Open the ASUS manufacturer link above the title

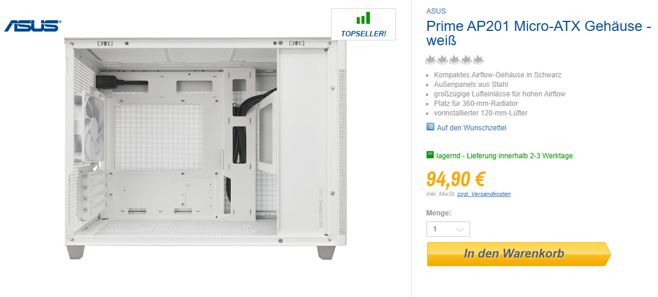[436, 11]
